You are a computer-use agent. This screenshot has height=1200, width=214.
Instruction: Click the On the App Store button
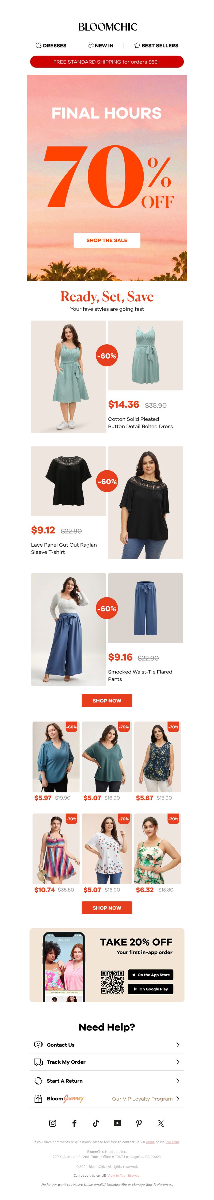click(151, 975)
